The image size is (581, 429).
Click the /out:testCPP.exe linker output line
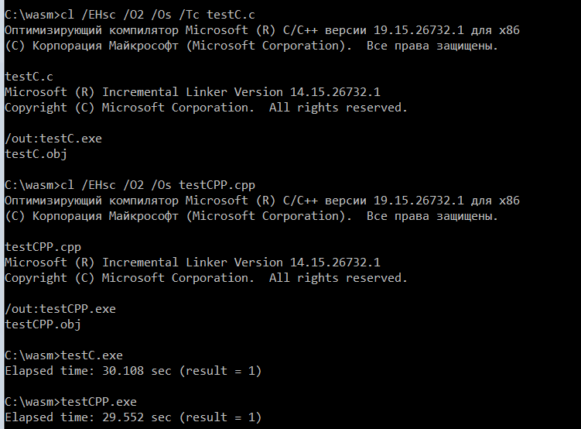(60, 309)
